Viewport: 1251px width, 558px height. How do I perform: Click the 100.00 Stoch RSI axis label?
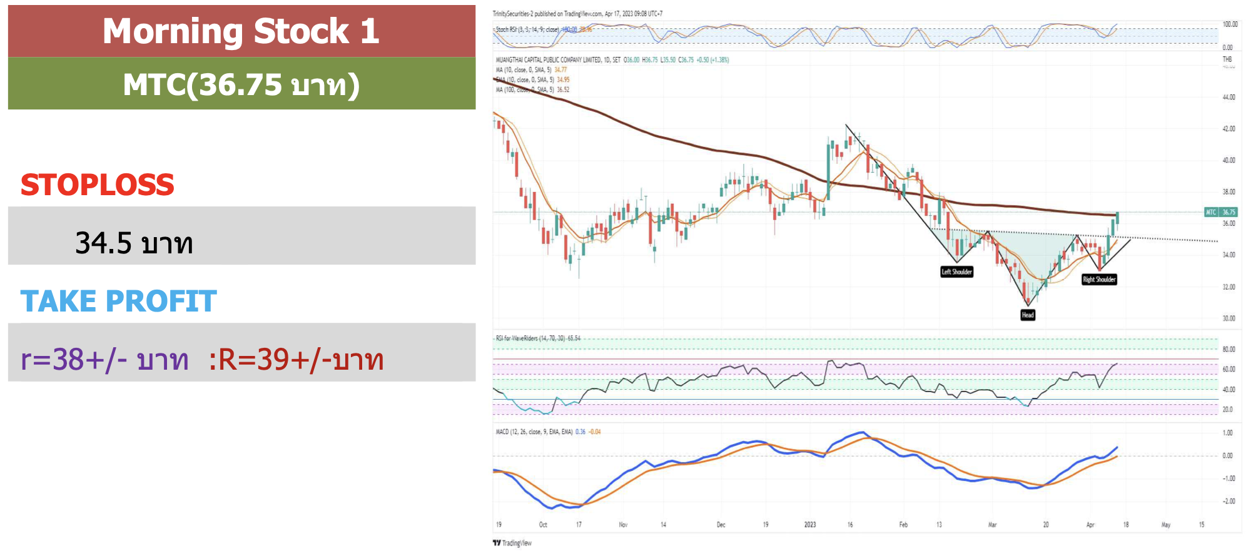[x=1230, y=24]
